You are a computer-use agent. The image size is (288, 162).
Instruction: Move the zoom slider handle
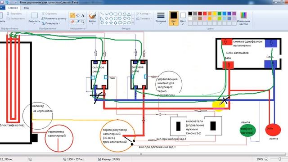coord(280,159)
